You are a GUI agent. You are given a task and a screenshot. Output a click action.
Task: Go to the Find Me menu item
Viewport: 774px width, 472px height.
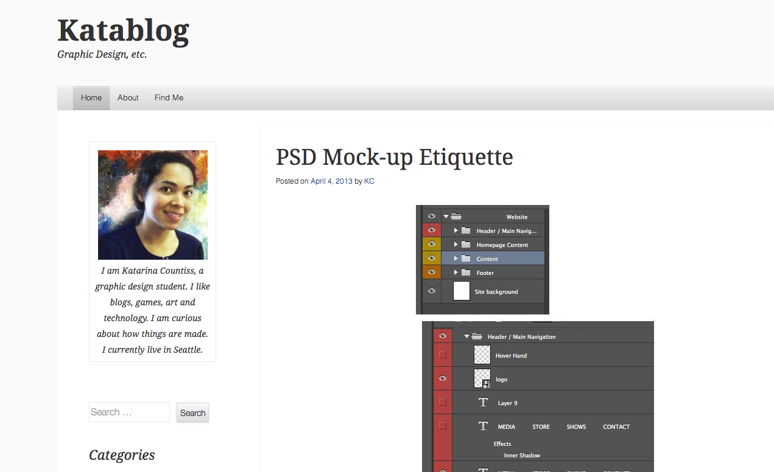169,98
